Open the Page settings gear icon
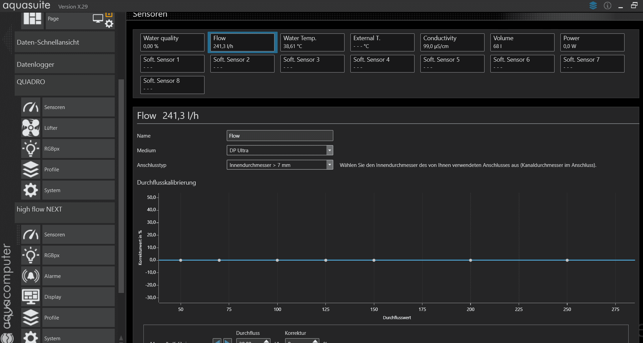The width and height of the screenshot is (643, 343). (109, 24)
